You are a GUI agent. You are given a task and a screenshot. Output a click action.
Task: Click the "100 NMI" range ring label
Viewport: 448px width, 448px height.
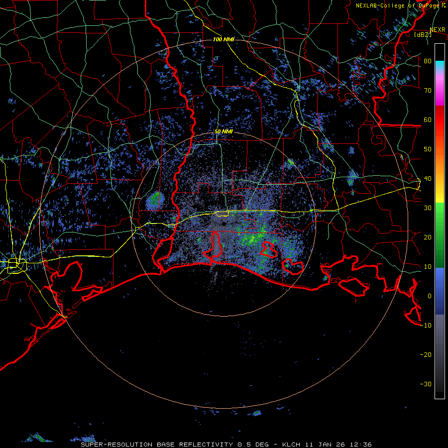[x=224, y=39]
